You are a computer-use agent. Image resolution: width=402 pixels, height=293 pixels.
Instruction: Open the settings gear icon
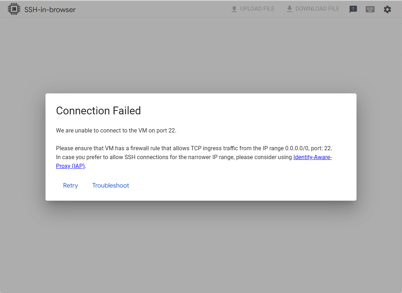(x=387, y=9)
